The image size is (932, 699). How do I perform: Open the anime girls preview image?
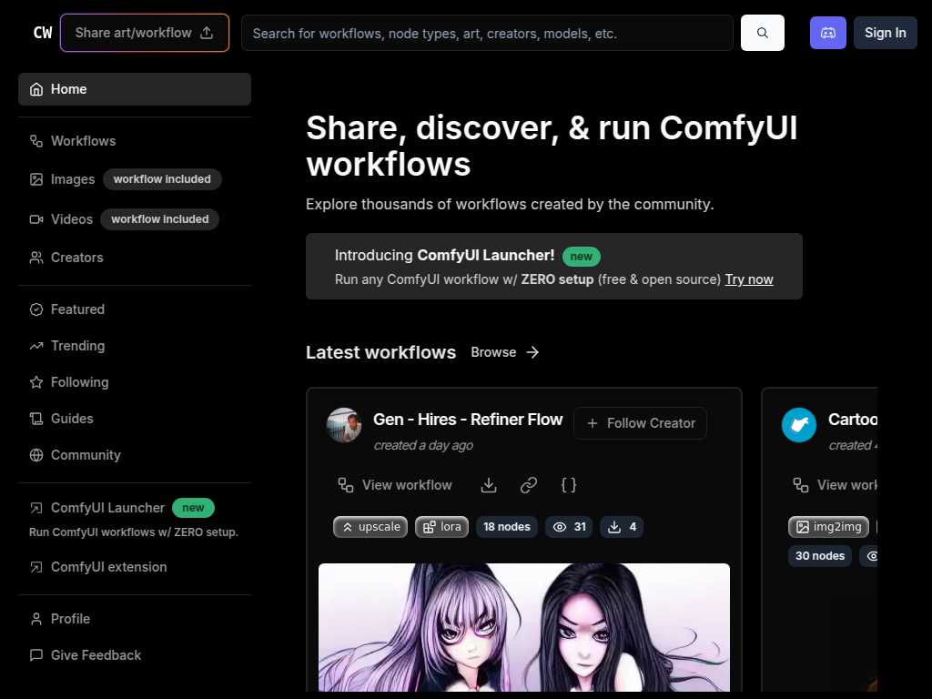click(x=523, y=627)
